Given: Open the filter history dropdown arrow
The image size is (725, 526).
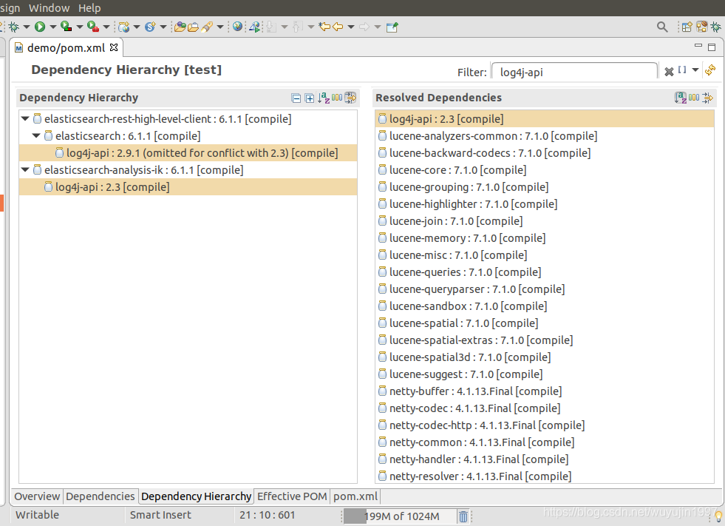Looking at the screenshot, I should (695, 70).
